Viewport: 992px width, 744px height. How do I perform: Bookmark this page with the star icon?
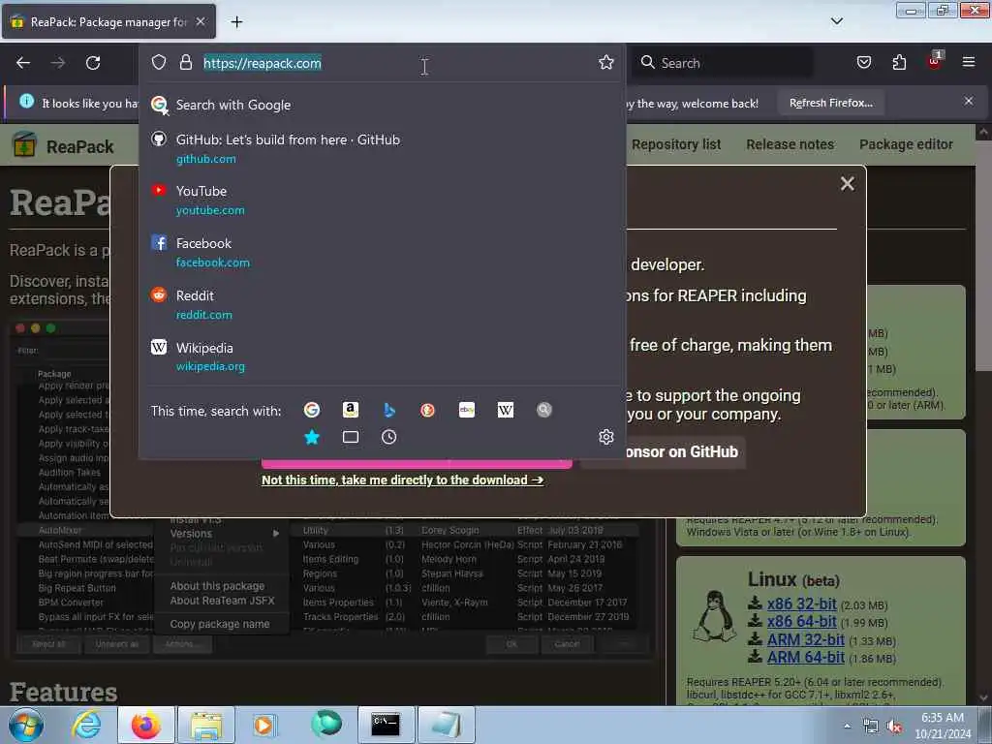click(x=606, y=62)
